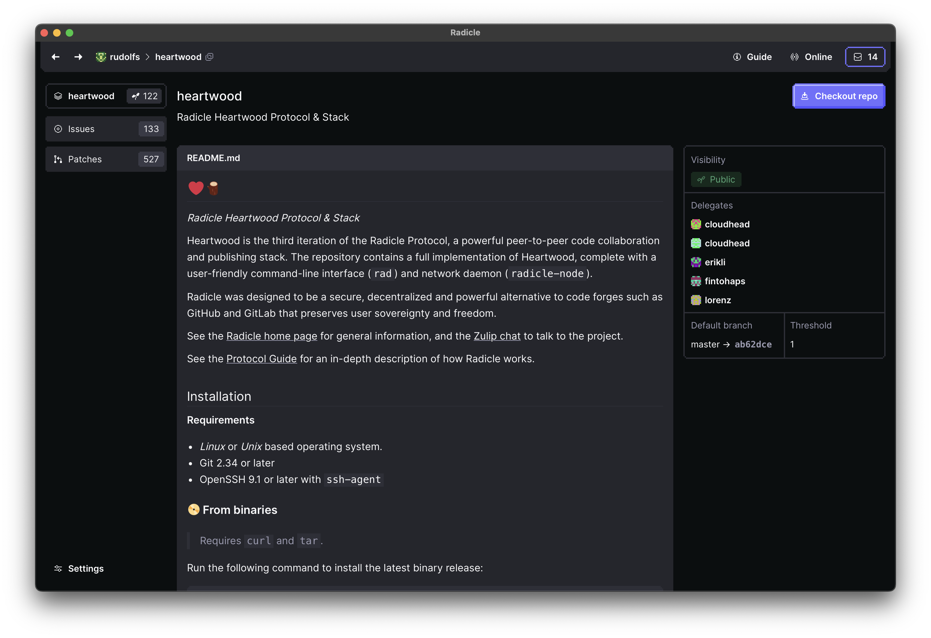Click the rudolfs avatar icon in breadcrumb
This screenshot has width=931, height=638.
tap(101, 57)
